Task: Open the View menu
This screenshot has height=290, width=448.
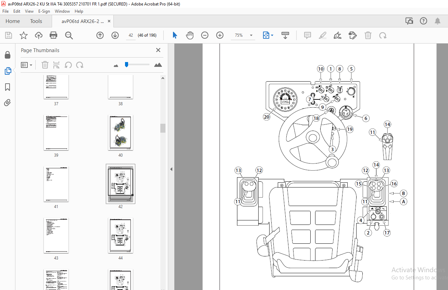Action: pos(29,11)
